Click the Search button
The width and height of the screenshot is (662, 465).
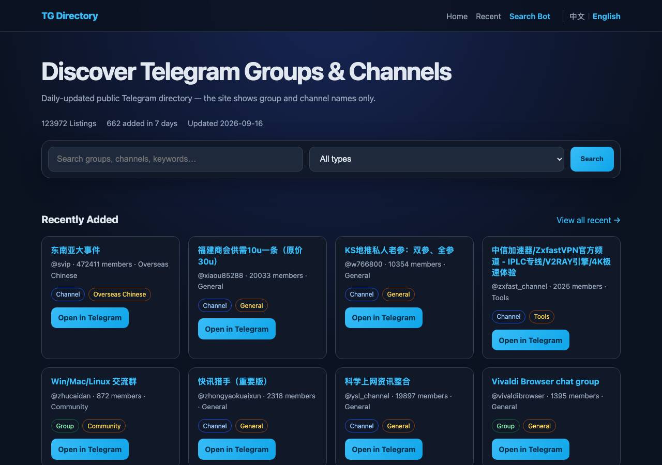click(592, 159)
